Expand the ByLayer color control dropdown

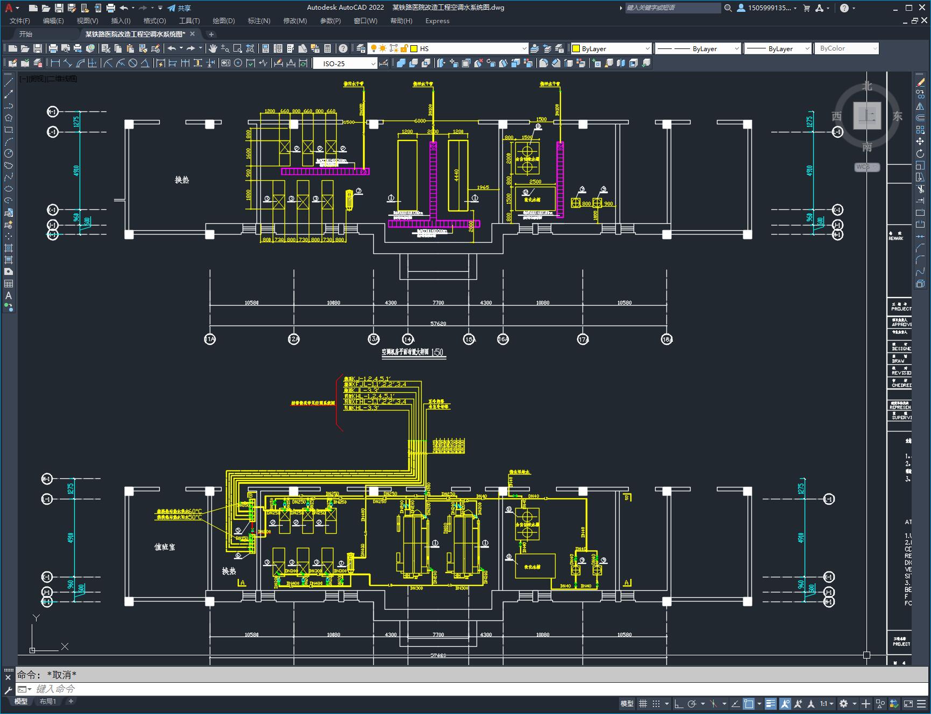[648, 48]
